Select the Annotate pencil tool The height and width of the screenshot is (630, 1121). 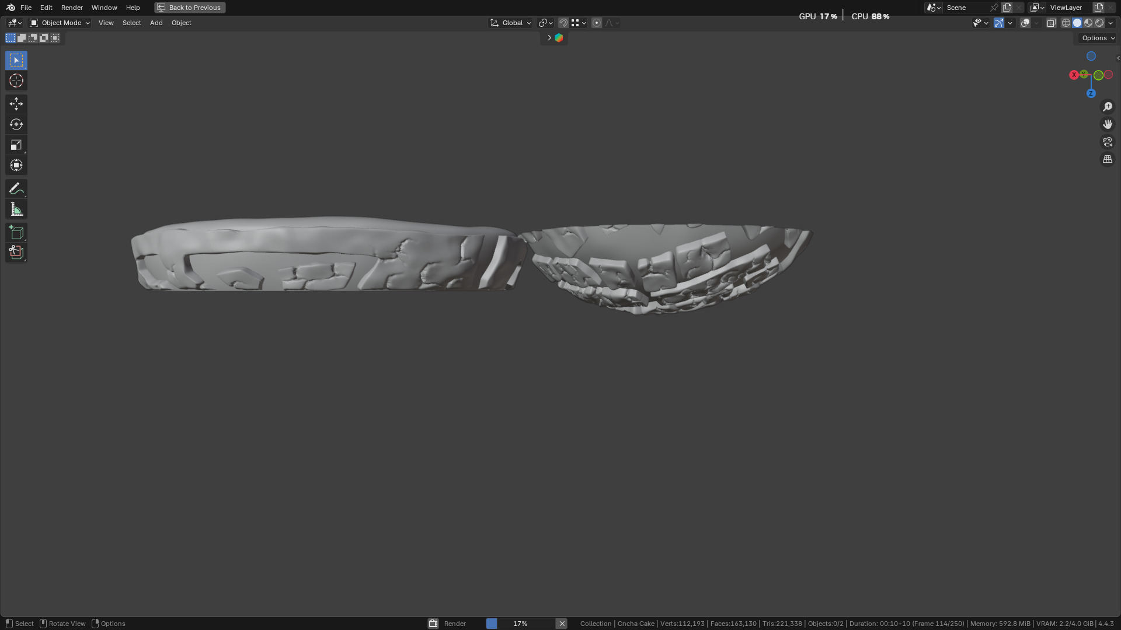16,188
